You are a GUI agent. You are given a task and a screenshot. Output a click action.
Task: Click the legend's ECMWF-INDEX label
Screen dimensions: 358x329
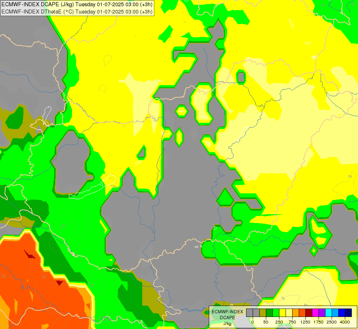click(227, 312)
